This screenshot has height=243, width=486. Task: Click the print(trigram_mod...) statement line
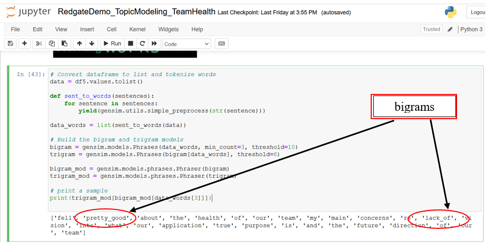131,198
